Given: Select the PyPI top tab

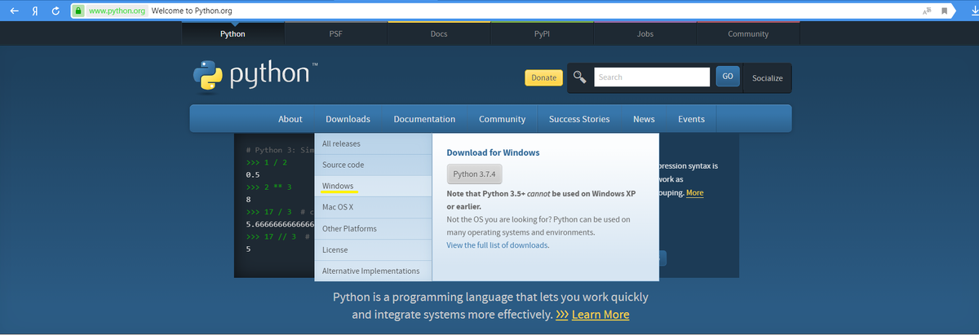Looking at the screenshot, I should point(543,34).
